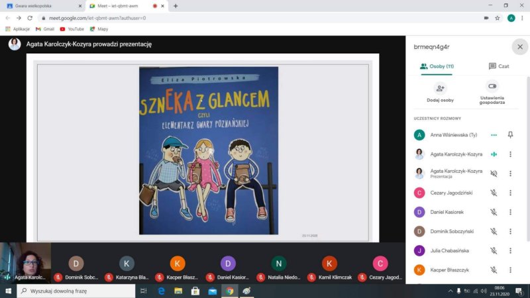The width and height of the screenshot is (530, 298).
Task: Select Cezary Jagod... participant tile
Action: [380, 263]
